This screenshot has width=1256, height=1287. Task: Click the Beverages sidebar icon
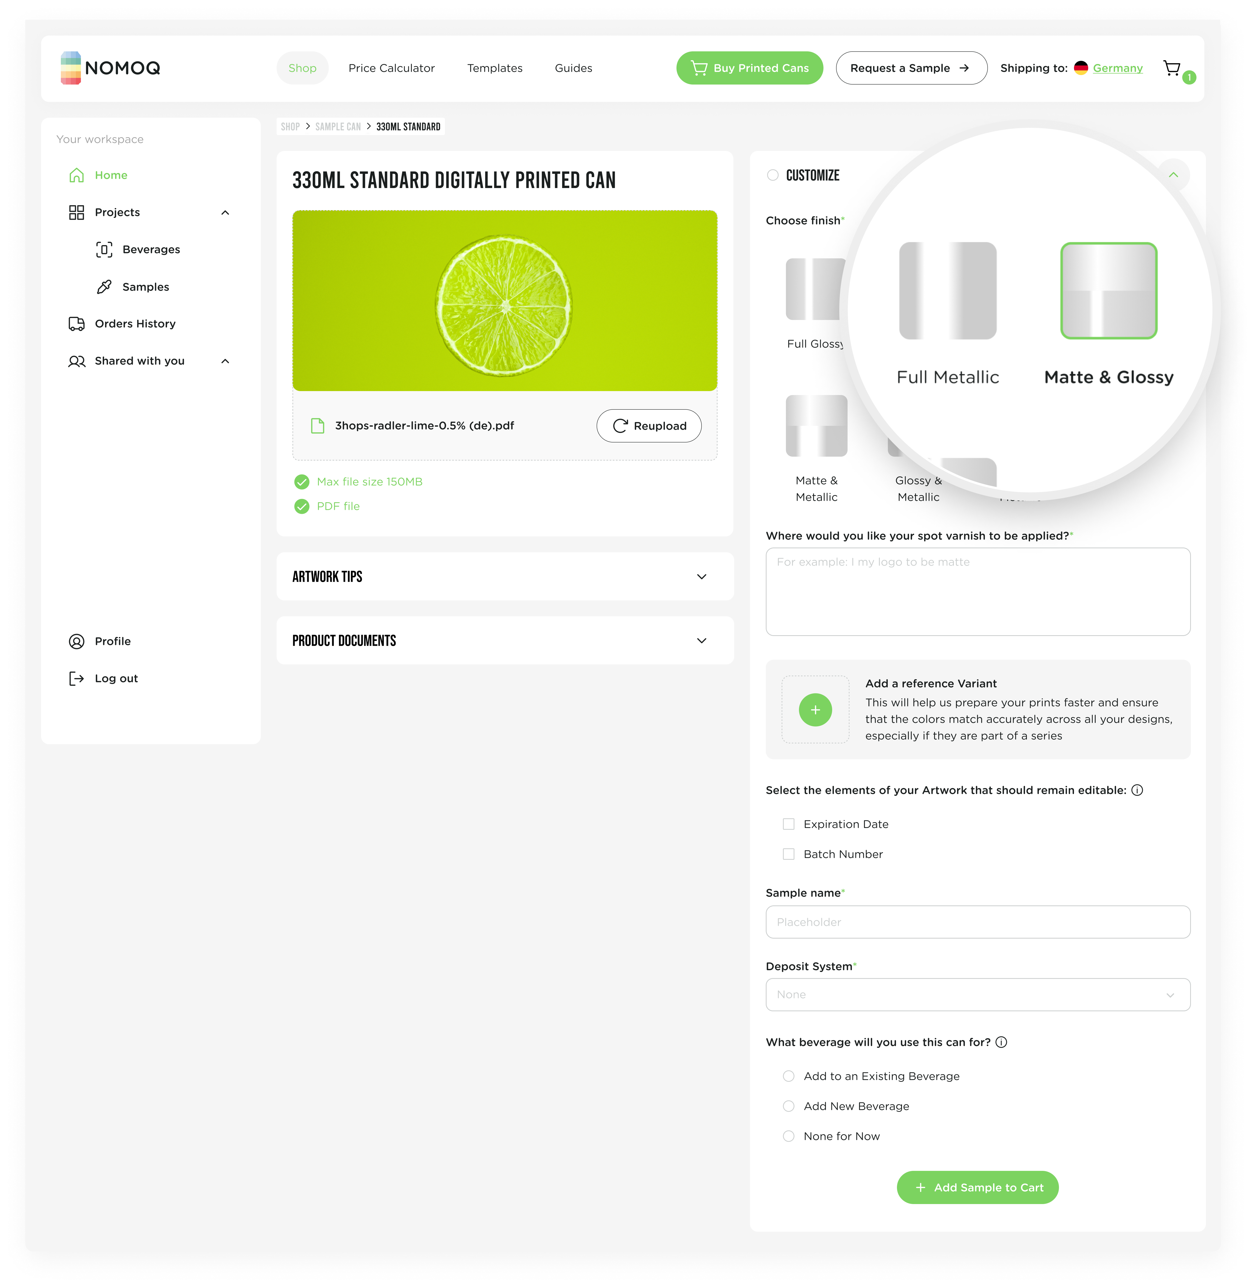pos(105,248)
